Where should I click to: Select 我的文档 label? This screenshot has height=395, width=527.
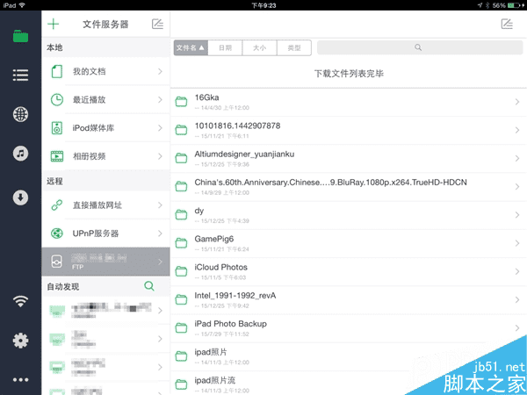pos(89,72)
